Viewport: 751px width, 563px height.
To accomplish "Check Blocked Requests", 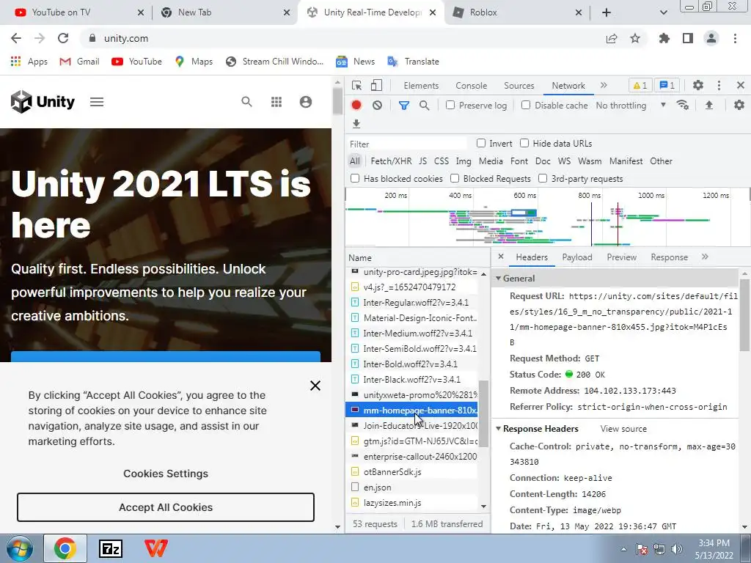I will tap(455, 179).
